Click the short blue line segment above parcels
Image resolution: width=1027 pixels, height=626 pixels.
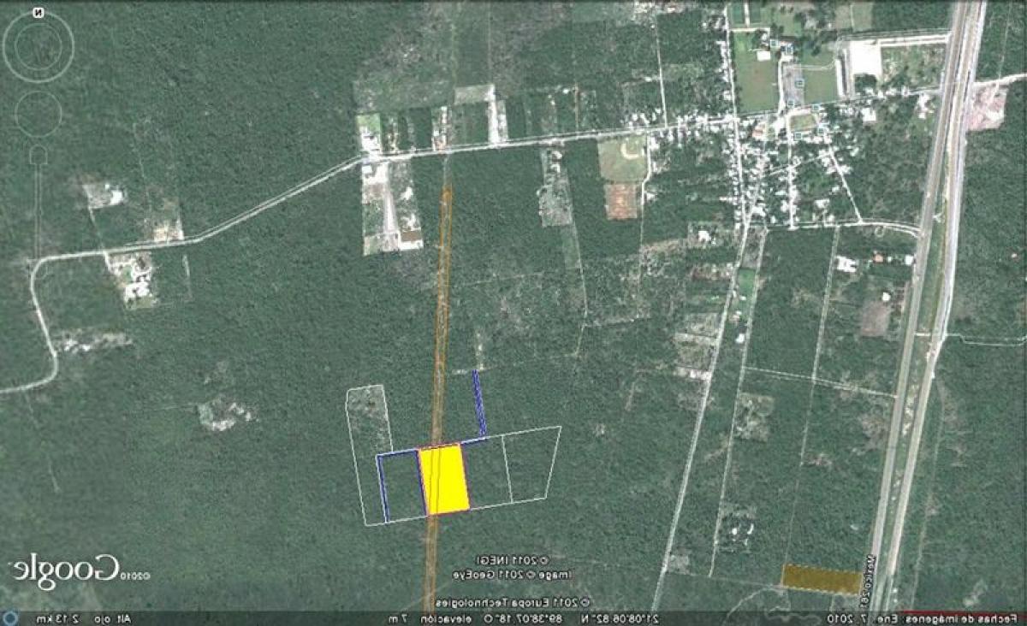pyautogui.click(x=479, y=402)
